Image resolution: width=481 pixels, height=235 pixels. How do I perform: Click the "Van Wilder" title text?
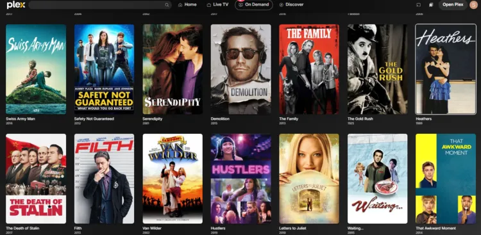tap(152, 228)
